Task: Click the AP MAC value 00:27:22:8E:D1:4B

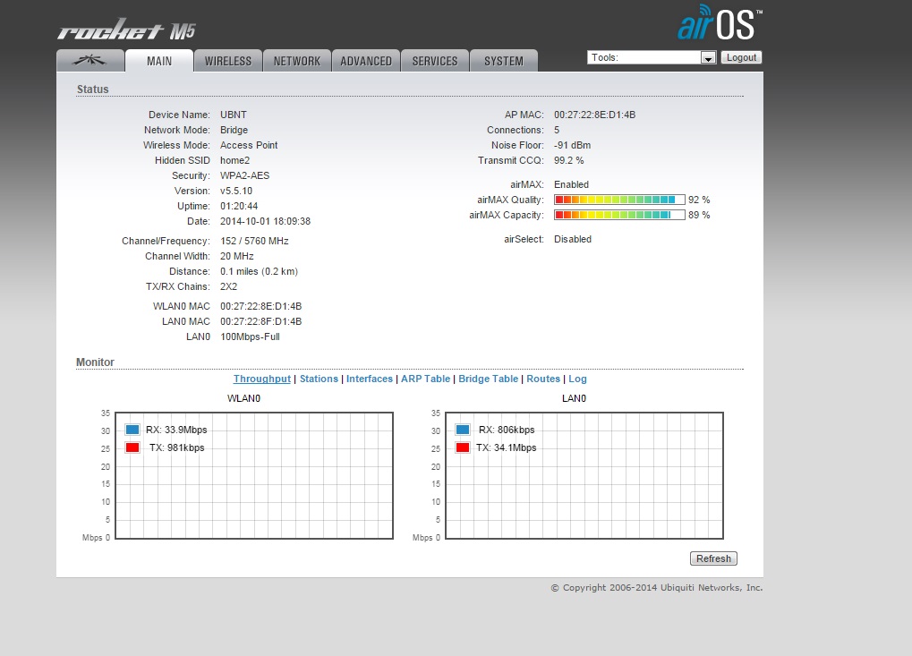Action: click(594, 115)
